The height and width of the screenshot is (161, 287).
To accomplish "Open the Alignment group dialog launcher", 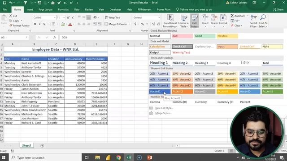I will tap(130, 31).
